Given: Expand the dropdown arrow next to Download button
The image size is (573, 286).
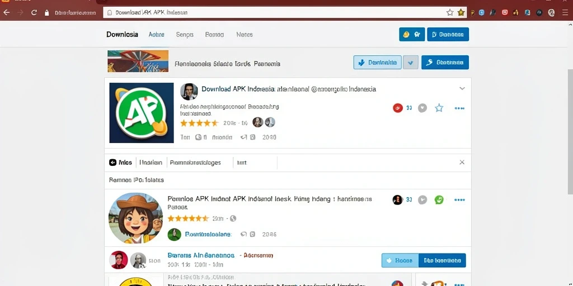Looking at the screenshot, I should pos(410,63).
